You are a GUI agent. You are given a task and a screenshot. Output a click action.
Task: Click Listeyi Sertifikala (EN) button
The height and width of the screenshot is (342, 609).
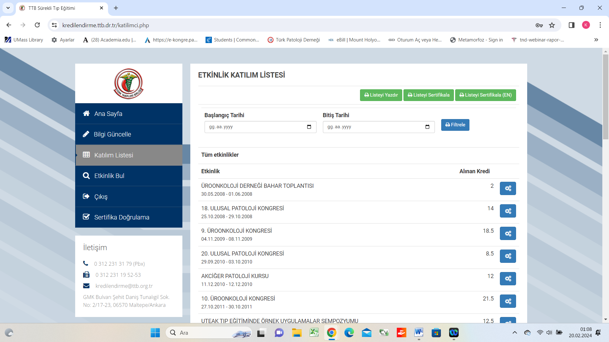(x=485, y=95)
